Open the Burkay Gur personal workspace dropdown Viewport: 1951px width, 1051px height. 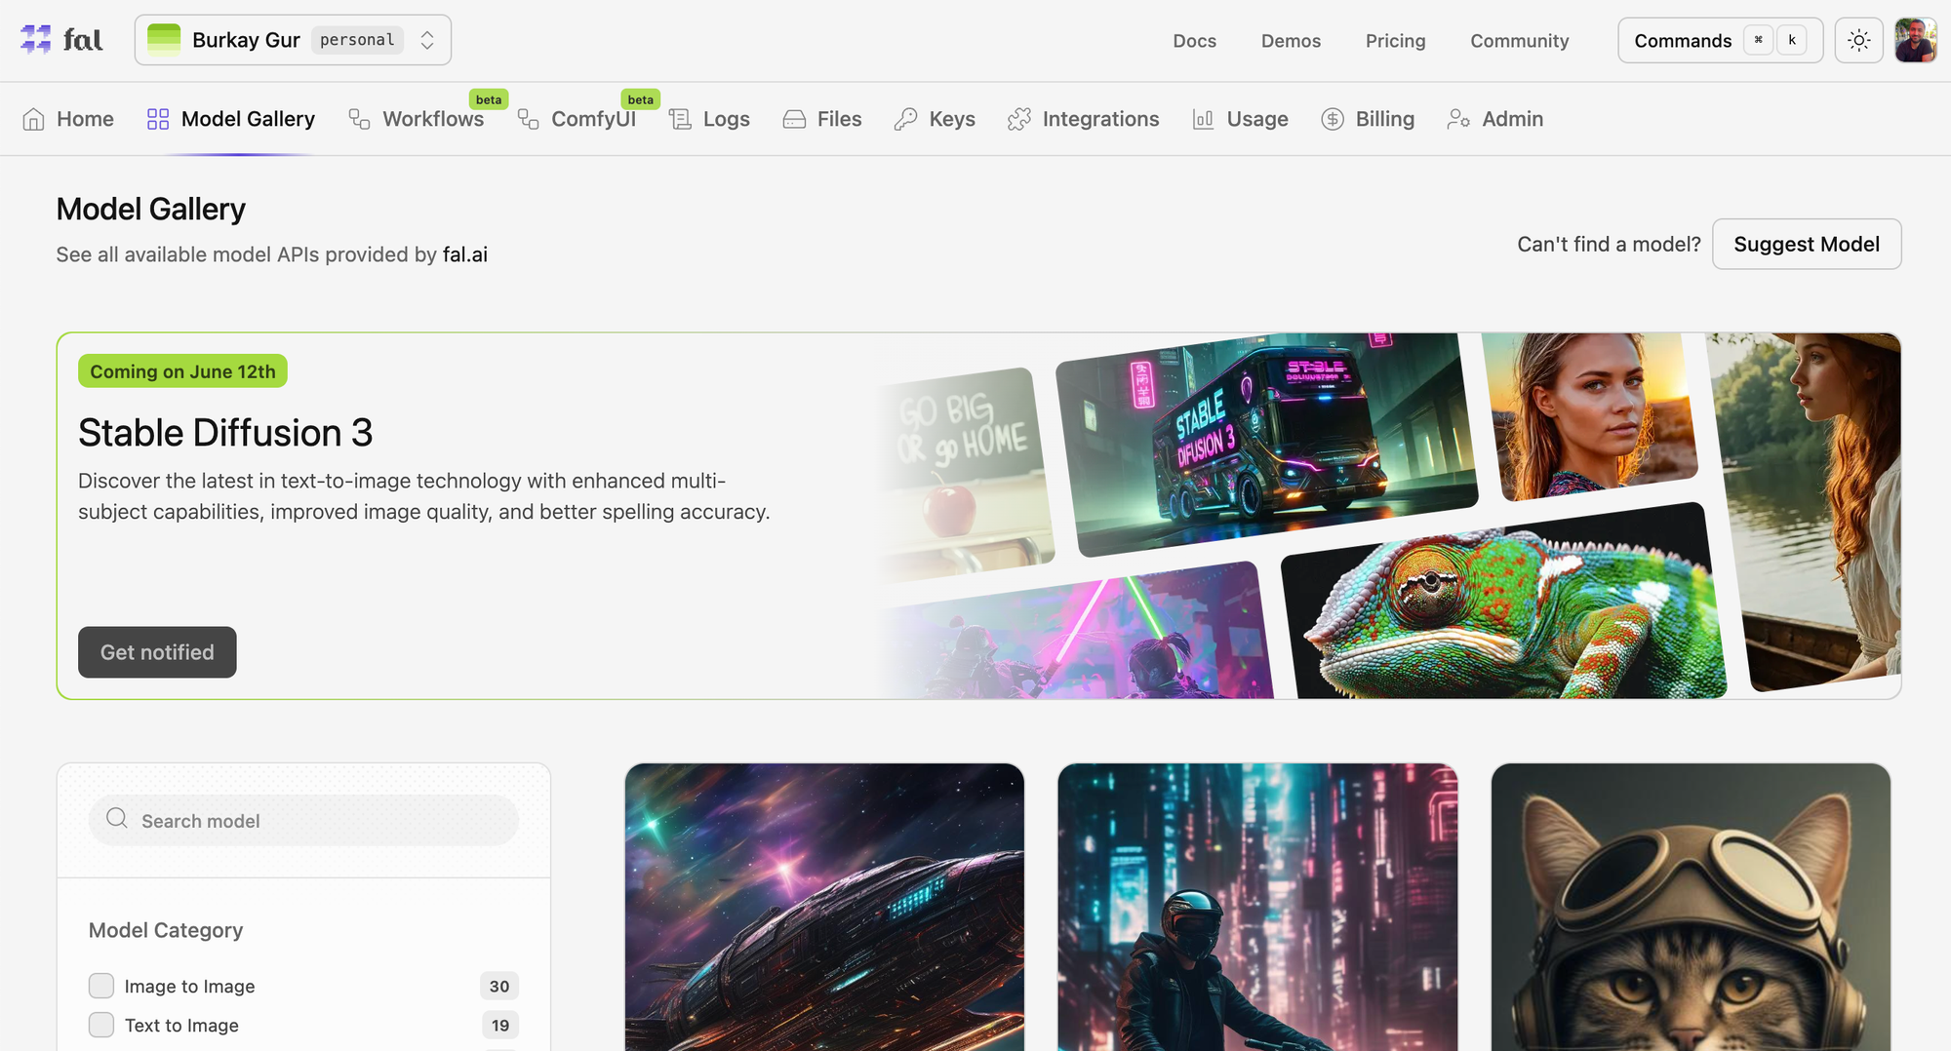pyautogui.click(x=293, y=40)
